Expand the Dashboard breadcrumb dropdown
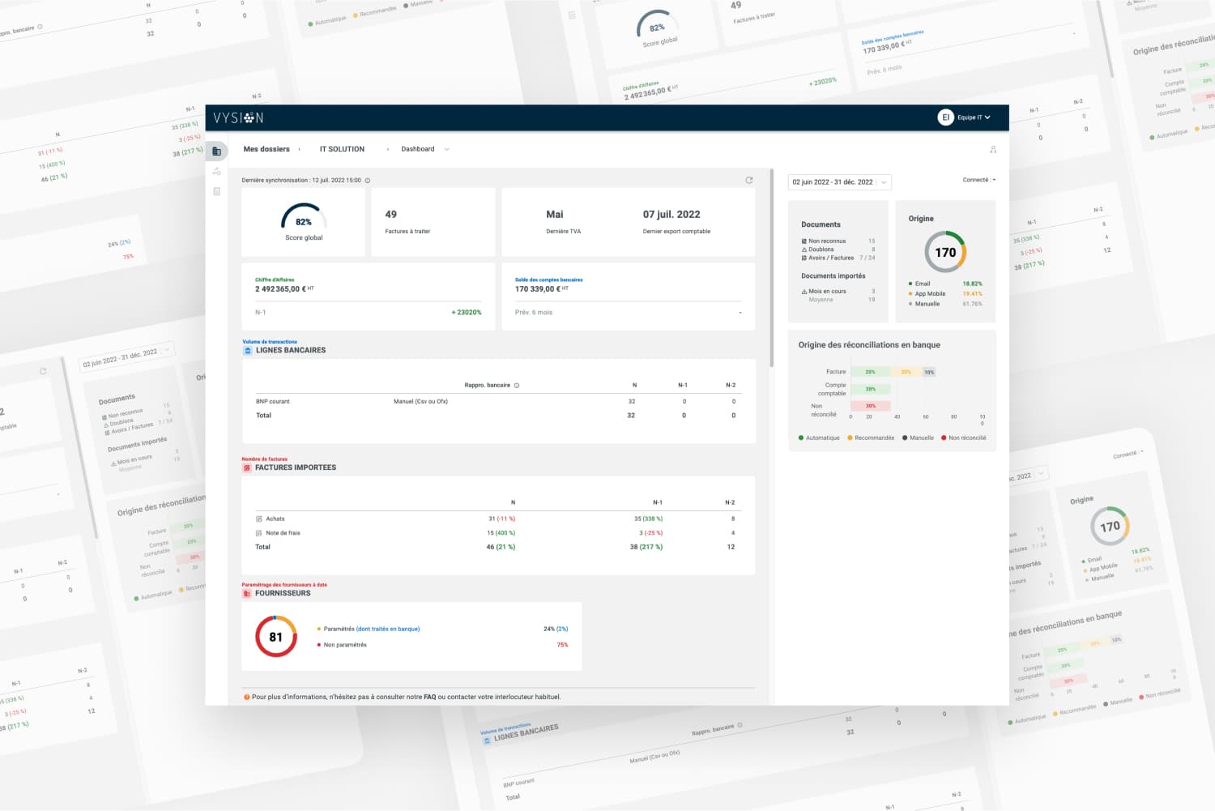Screen dimensions: 1215x811 pyautogui.click(x=446, y=150)
